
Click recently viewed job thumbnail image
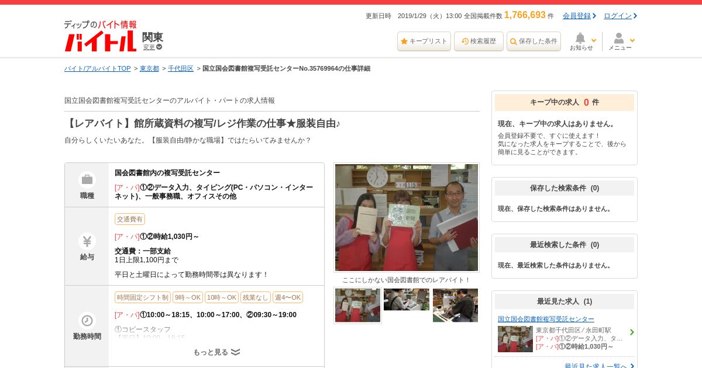(x=515, y=339)
